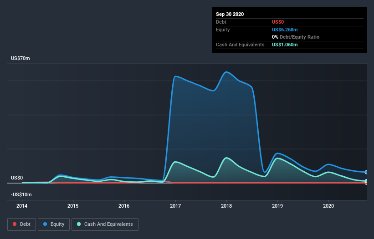Click the red Debt legend dot
The image size is (374, 239).
point(15,224)
